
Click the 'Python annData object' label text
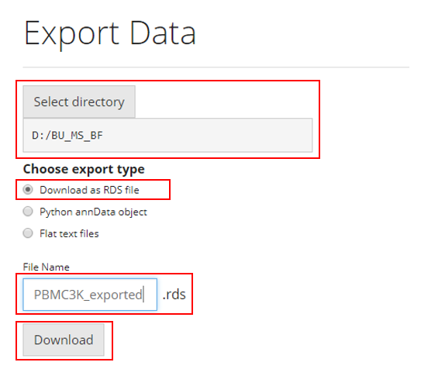tap(93, 212)
